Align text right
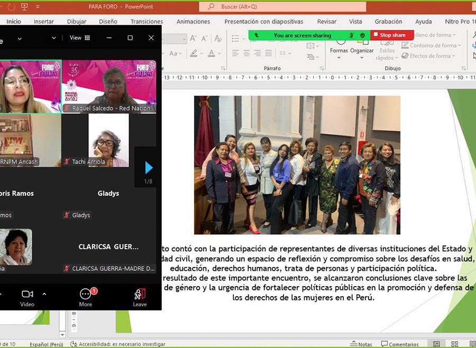 click(258, 53)
